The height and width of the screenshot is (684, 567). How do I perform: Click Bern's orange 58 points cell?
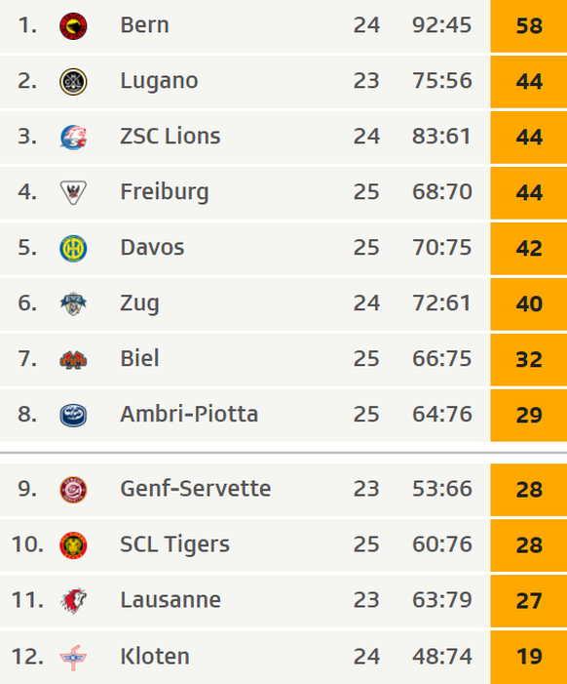pos(529,26)
